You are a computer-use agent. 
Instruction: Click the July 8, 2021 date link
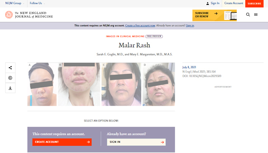[x=189, y=67]
